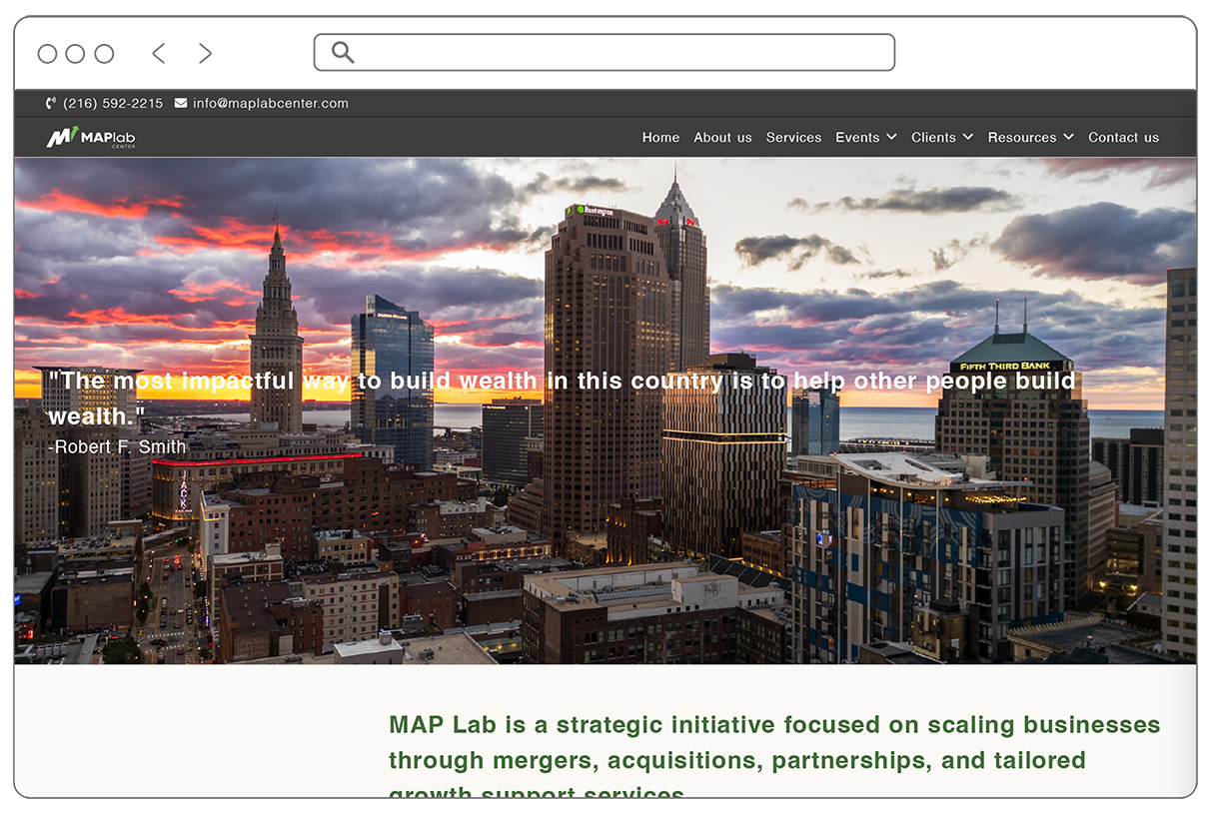This screenshot has width=1215, height=819.
Task: Click the third browser window circle button
Action: [x=104, y=54]
